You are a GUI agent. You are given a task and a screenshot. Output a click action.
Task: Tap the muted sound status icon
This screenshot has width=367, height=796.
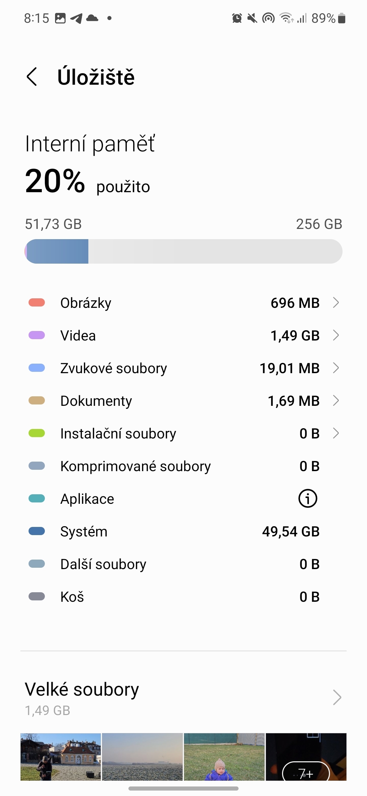(x=252, y=18)
